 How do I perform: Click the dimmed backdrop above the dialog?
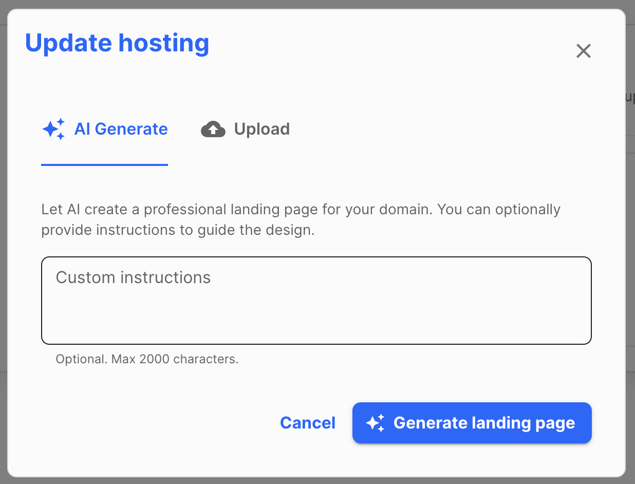coord(317,4)
